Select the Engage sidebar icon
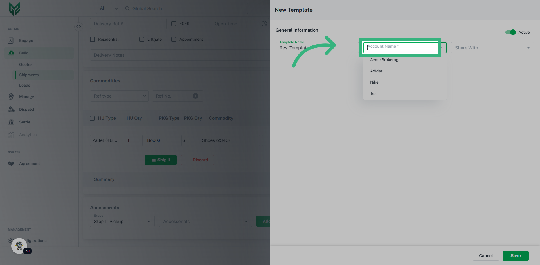540x265 pixels. [11, 40]
